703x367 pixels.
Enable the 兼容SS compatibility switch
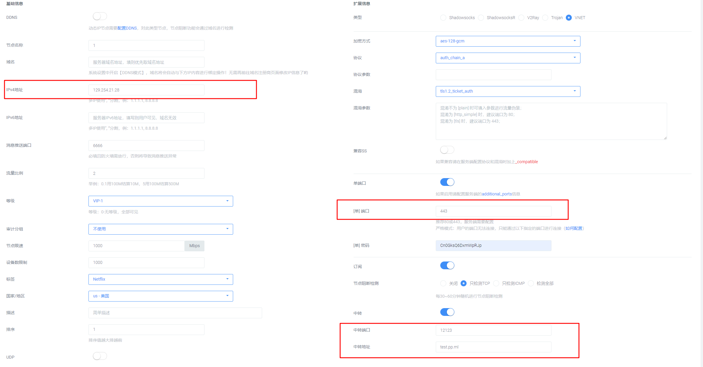pos(447,150)
